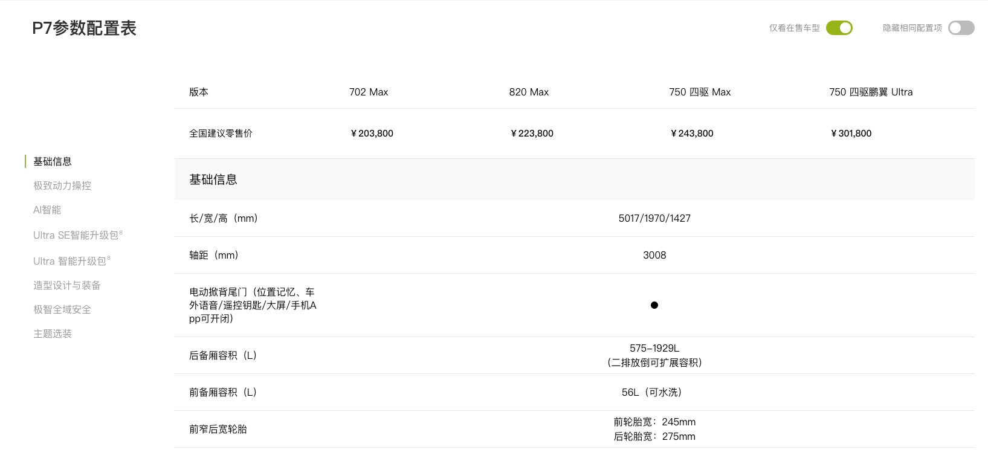Click the 前轮胎宽: 245mm value
This screenshot has width=988, height=461.
[654, 422]
